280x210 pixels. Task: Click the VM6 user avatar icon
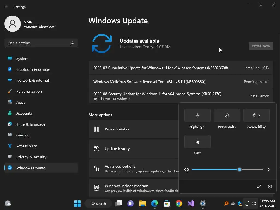[x=13, y=24]
